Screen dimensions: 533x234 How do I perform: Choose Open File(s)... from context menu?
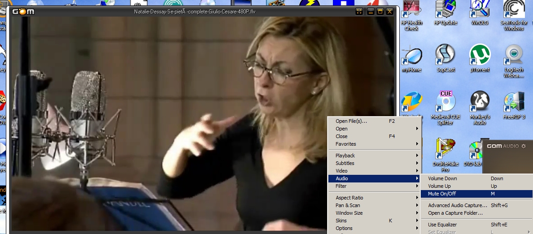click(374, 121)
